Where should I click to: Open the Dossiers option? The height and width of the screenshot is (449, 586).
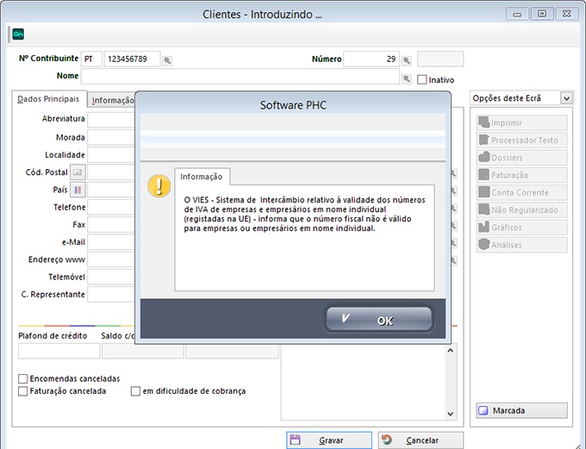521,158
